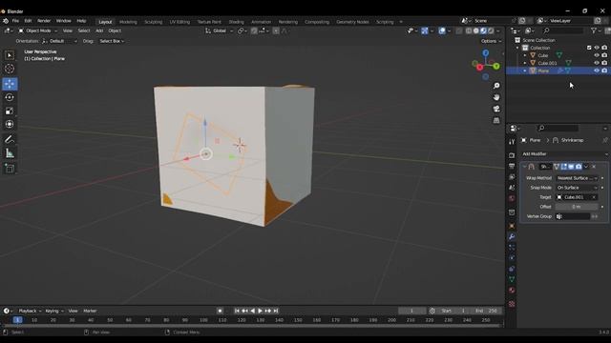This screenshot has width=611, height=343.
Task: Click the End frame 250 field
Action: (x=487, y=311)
